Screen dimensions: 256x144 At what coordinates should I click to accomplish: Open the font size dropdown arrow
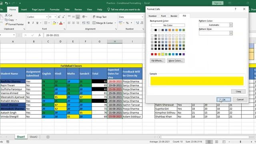tap(55, 17)
